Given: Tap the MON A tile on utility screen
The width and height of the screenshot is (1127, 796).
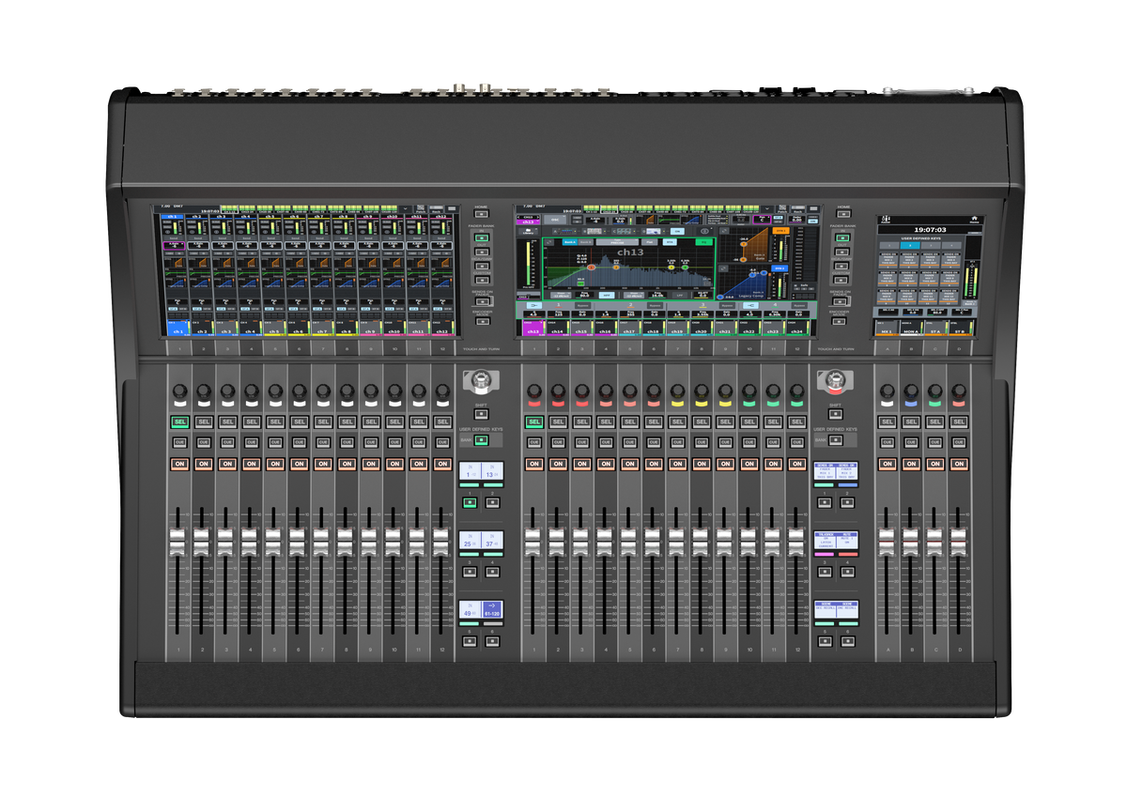Looking at the screenshot, I should pyautogui.click(x=912, y=328).
